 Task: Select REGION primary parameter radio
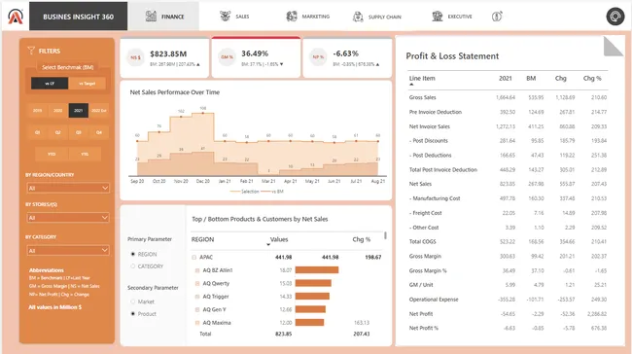[x=133, y=254]
